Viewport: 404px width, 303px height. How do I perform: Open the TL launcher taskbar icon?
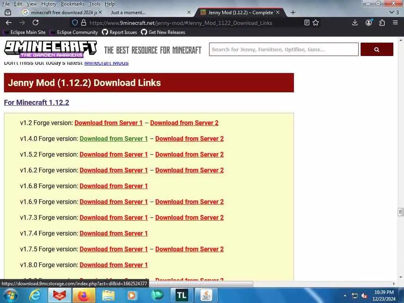pyautogui.click(x=181, y=295)
